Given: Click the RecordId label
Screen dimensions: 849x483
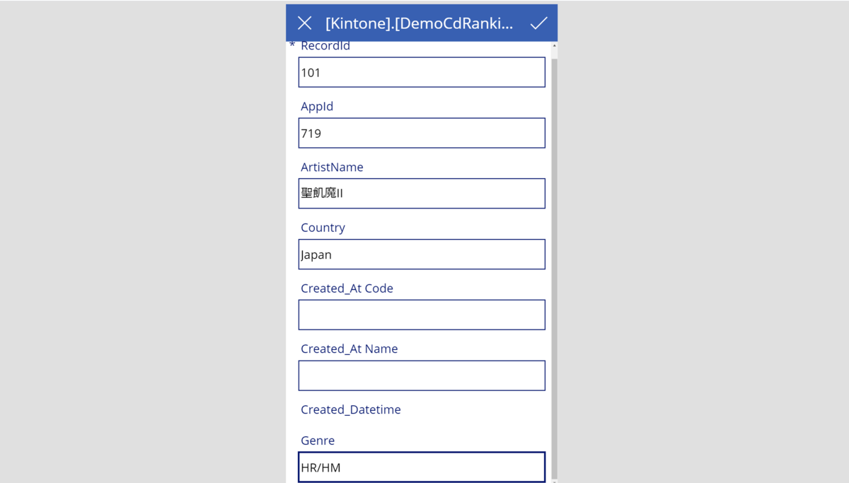Looking at the screenshot, I should [325, 46].
